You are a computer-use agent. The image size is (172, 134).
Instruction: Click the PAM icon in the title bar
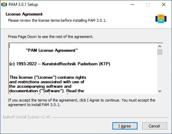(4, 4)
